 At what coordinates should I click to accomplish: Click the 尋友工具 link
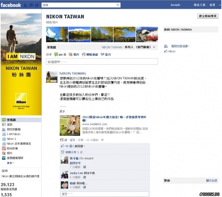click(x=199, y=5)
